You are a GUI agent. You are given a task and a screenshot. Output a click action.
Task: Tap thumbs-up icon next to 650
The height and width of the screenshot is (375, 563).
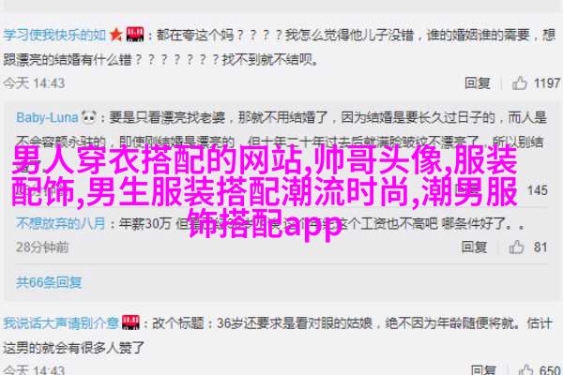(x=526, y=369)
